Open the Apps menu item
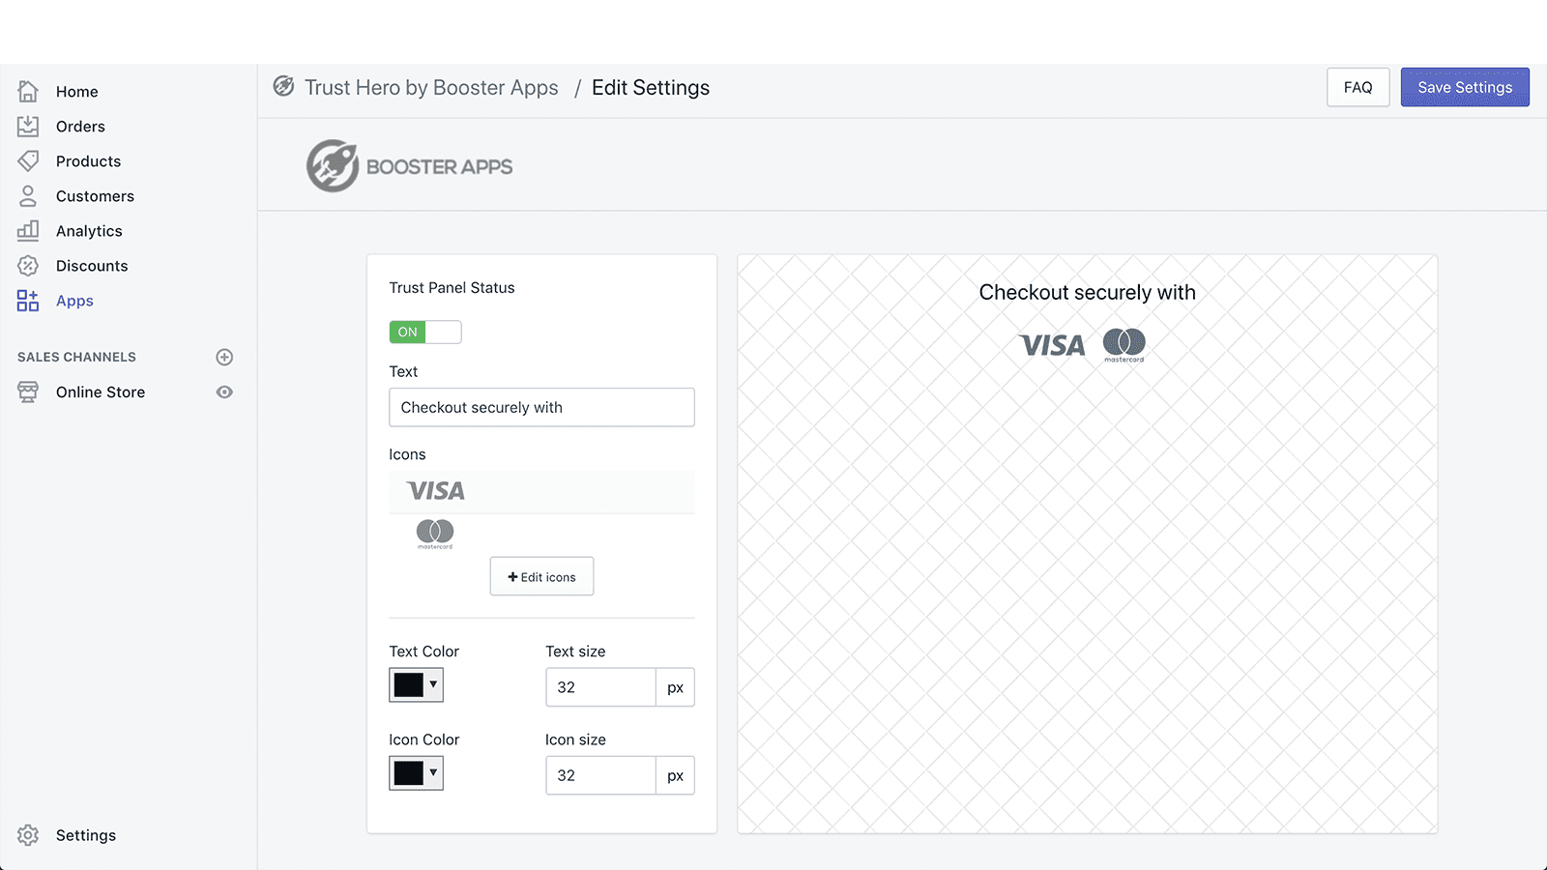This screenshot has height=870, width=1547. [74, 301]
